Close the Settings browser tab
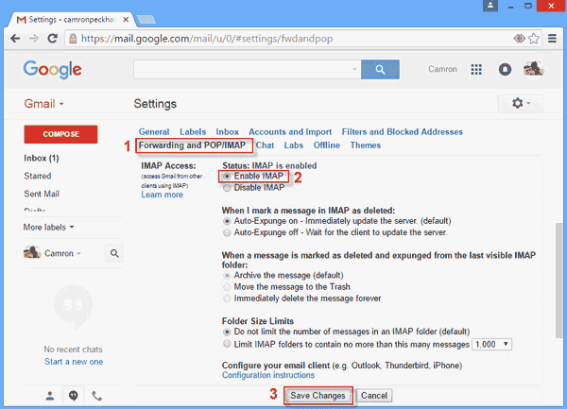This screenshot has width=567, height=409. coord(126,20)
